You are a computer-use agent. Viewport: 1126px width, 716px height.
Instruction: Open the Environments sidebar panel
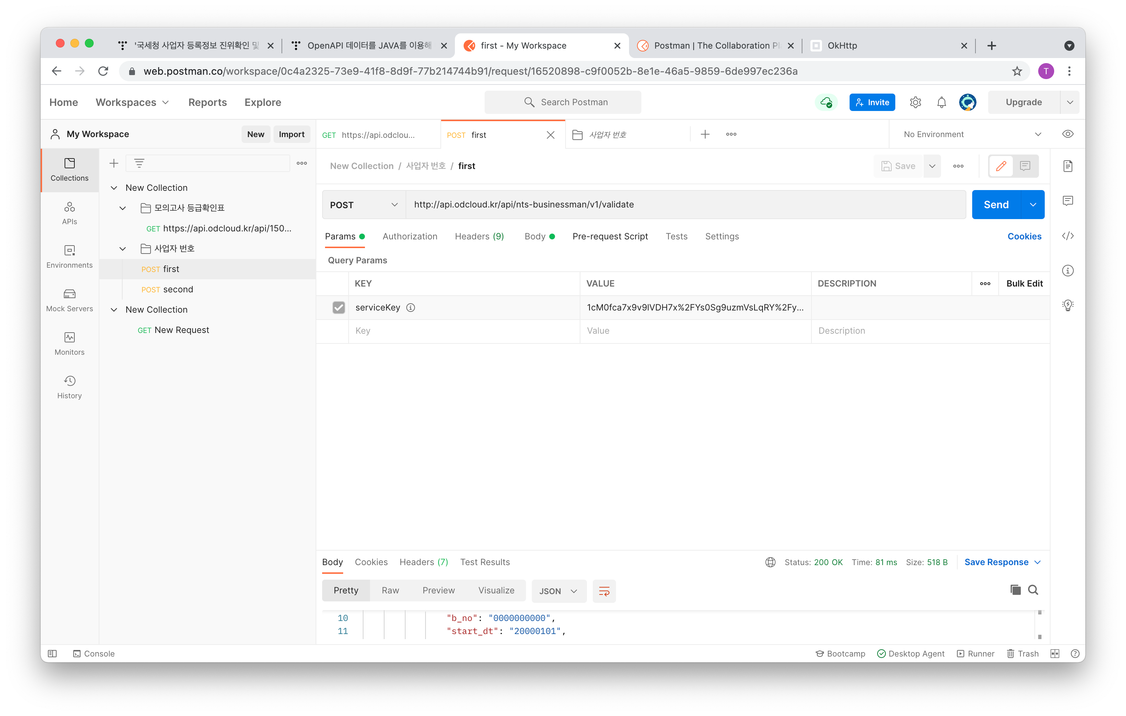69,256
